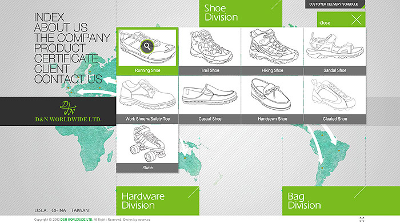View the Handsewn Shoe product
The width and height of the screenshot is (400, 223).
(x=272, y=99)
